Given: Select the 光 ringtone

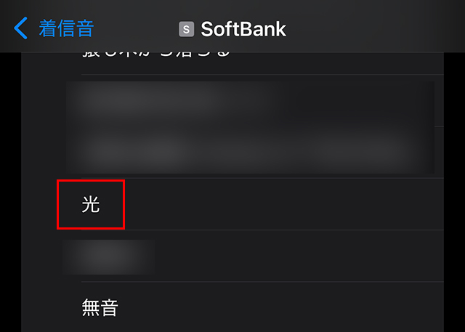Looking at the screenshot, I should (232, 204).
